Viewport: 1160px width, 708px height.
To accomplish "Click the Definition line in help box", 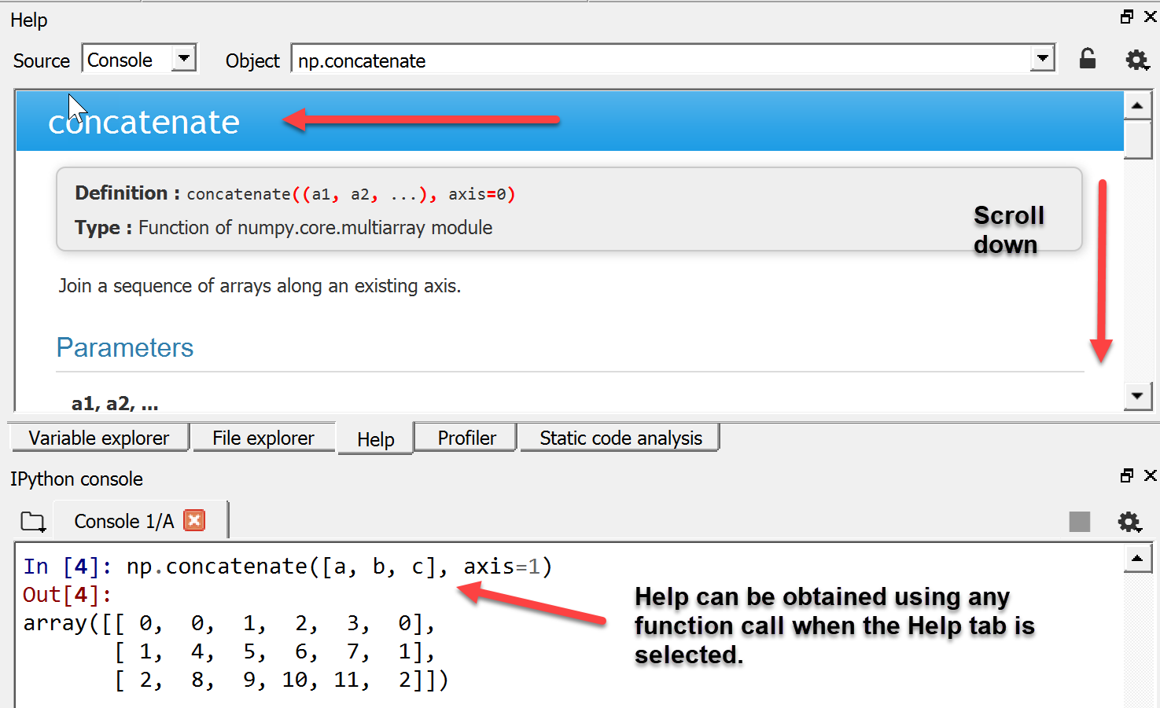I will click(295, 193).
